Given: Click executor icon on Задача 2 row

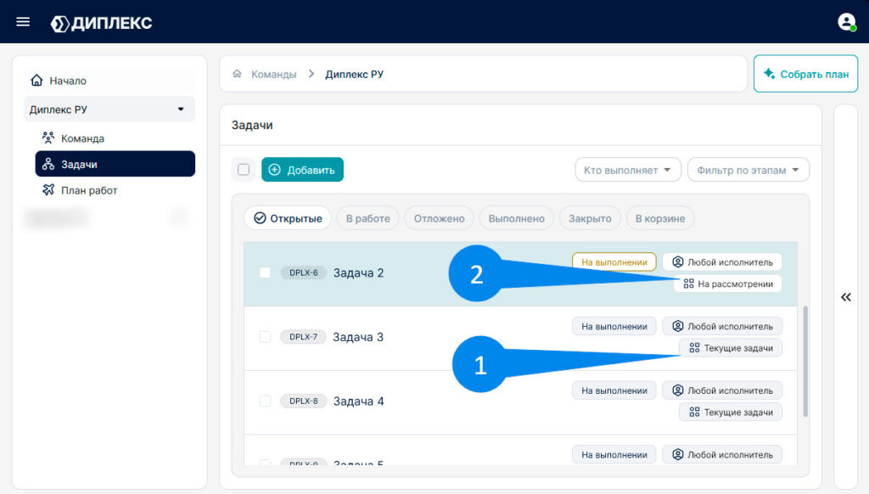Looking at the screenshot, I should [x=678, y=261].
